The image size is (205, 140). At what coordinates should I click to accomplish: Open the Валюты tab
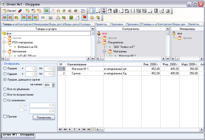point(196,24)
